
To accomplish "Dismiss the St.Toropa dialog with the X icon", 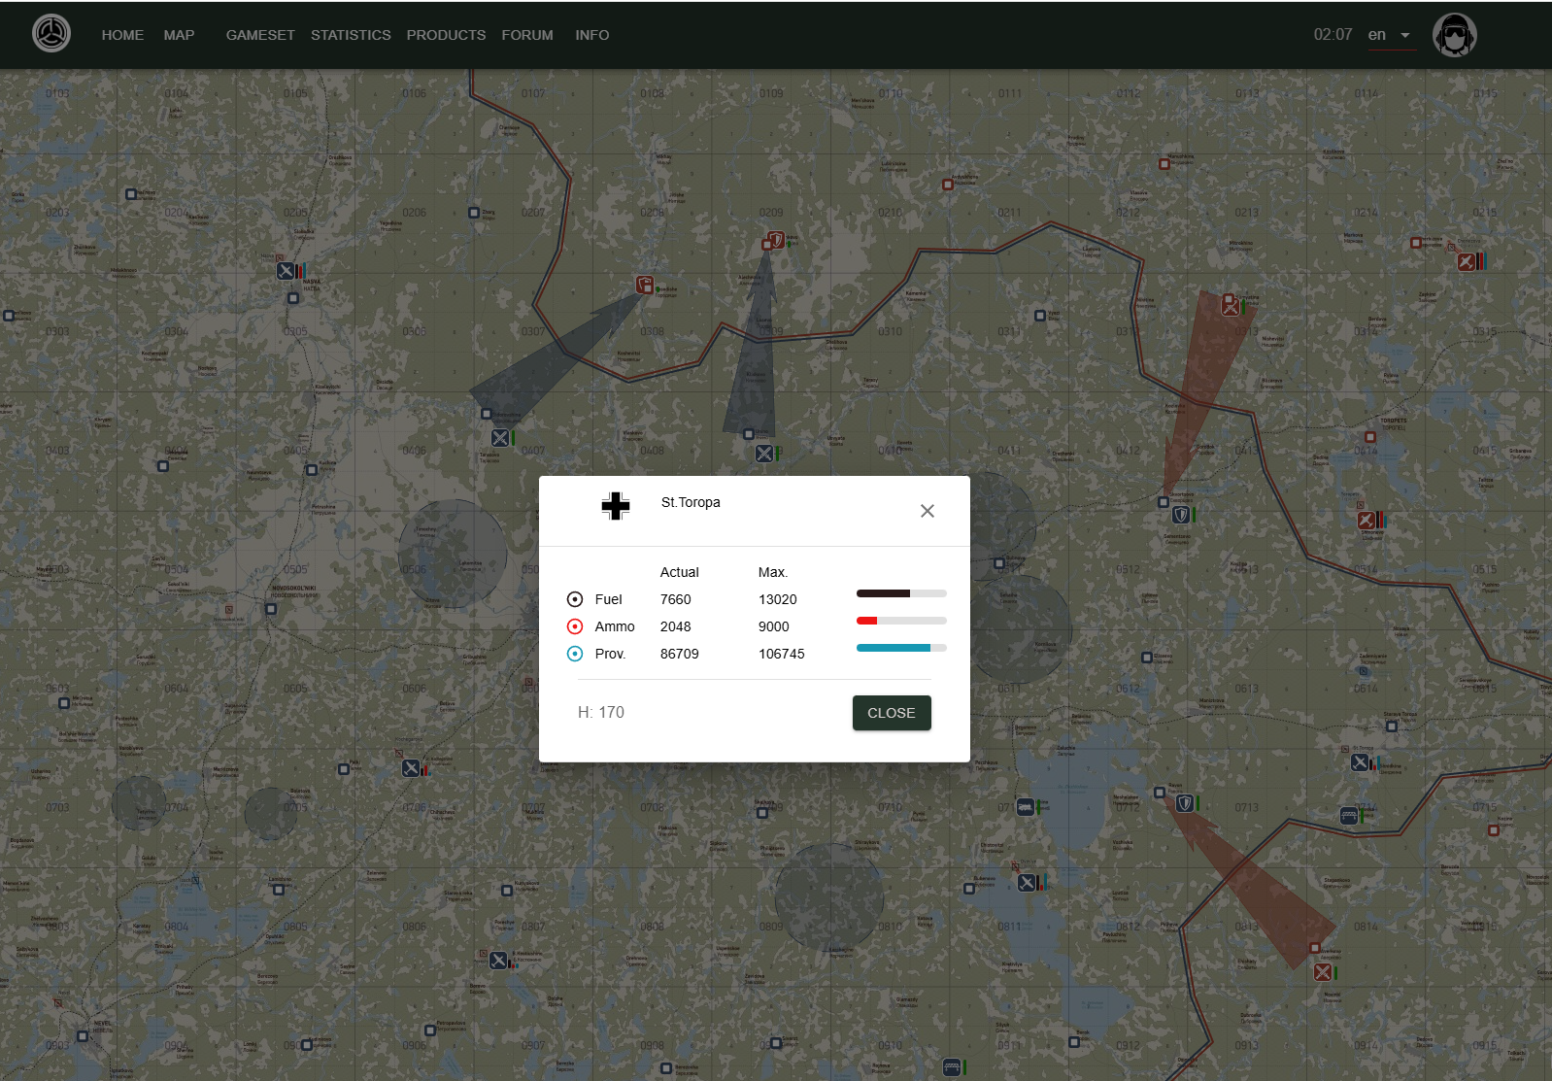I will click(927, 511).
